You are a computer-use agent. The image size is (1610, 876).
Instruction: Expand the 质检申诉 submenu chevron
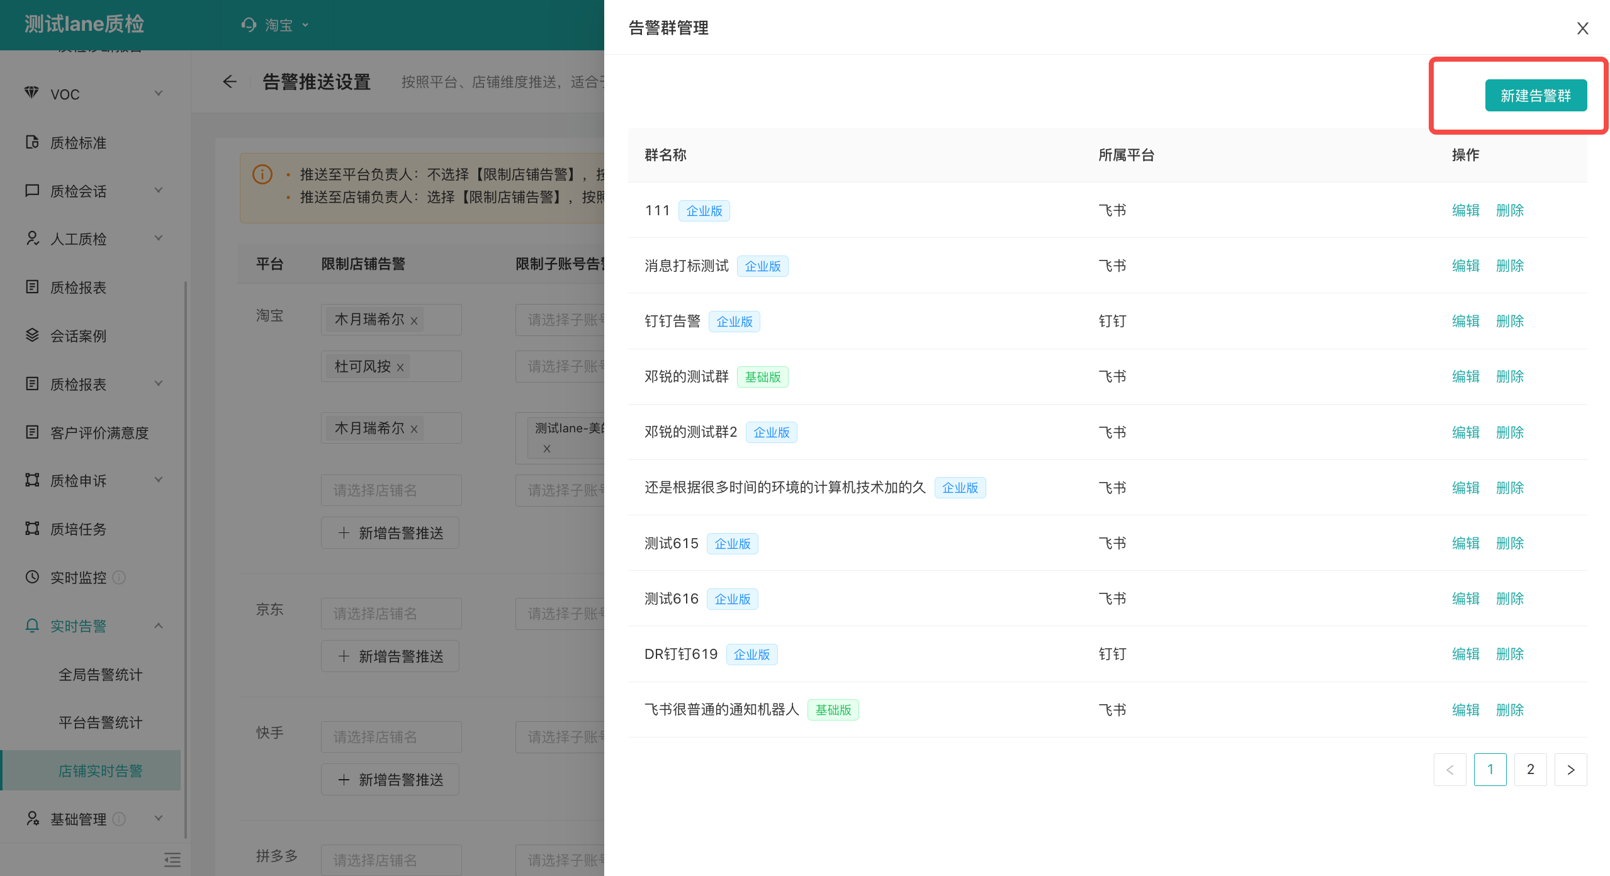point(159,480)
